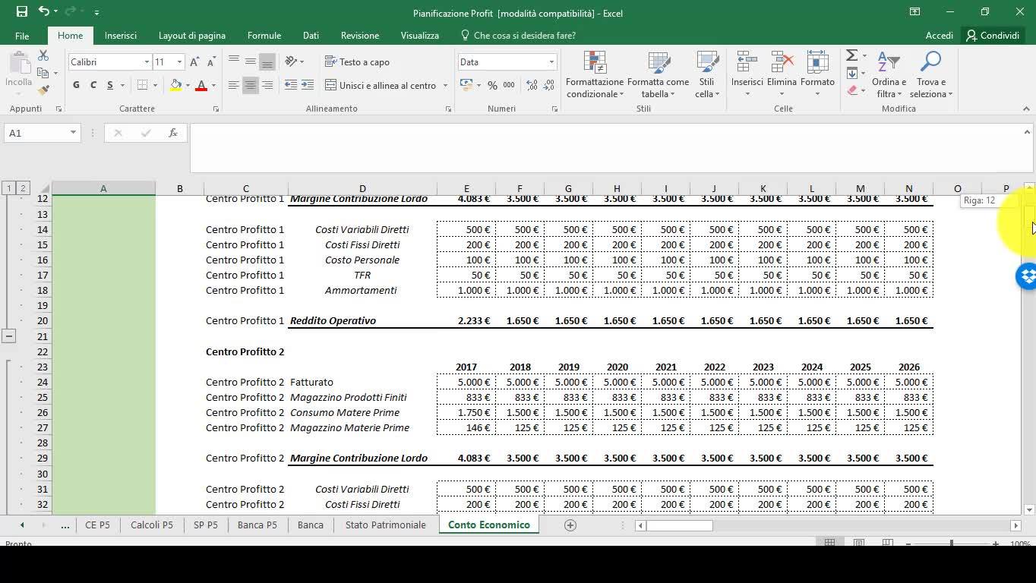Cut selection with the scissors icon
This screenshot has height=583, width=1036.
[43, 56]
